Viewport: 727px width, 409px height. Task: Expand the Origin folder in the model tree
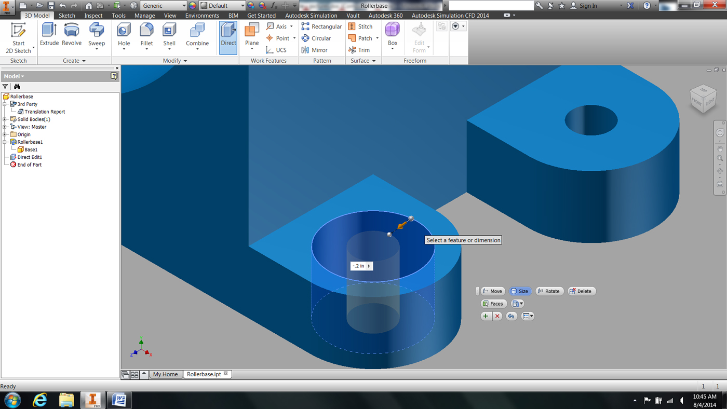coord(4,134)
